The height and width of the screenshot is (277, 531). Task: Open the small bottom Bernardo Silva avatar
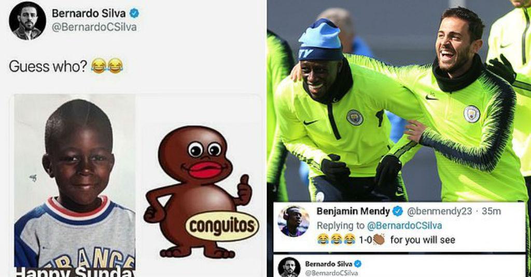click(289, 268)
